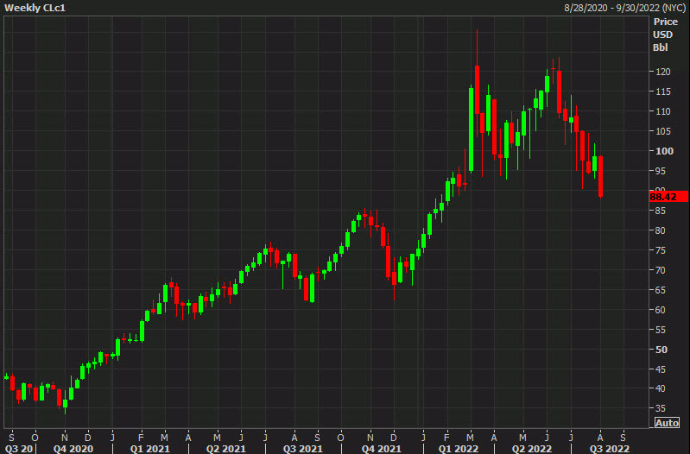
Task: Click the 85 price axis value
Action: coord(661,211)
